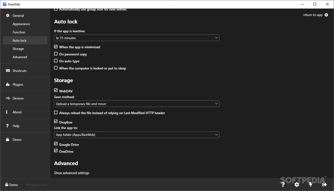Viewport: 334px width, 191px height.
Task: Toggle 'When the app is minimized' checkbox
Action: pyautogui.click(x=56, y=47)
